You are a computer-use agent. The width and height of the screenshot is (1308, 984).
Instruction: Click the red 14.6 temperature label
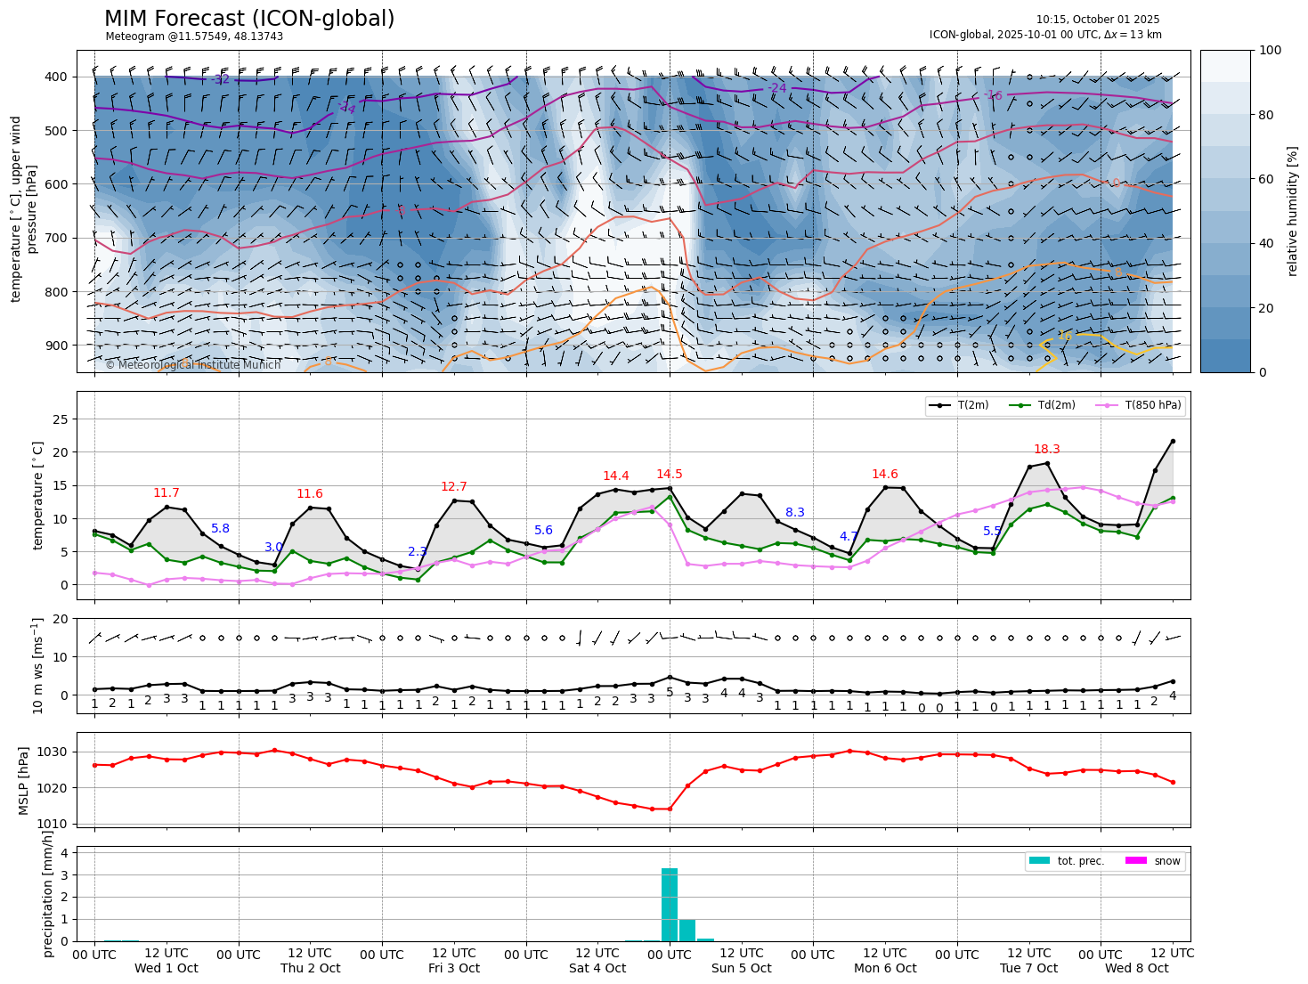click(x=885, y=475)
